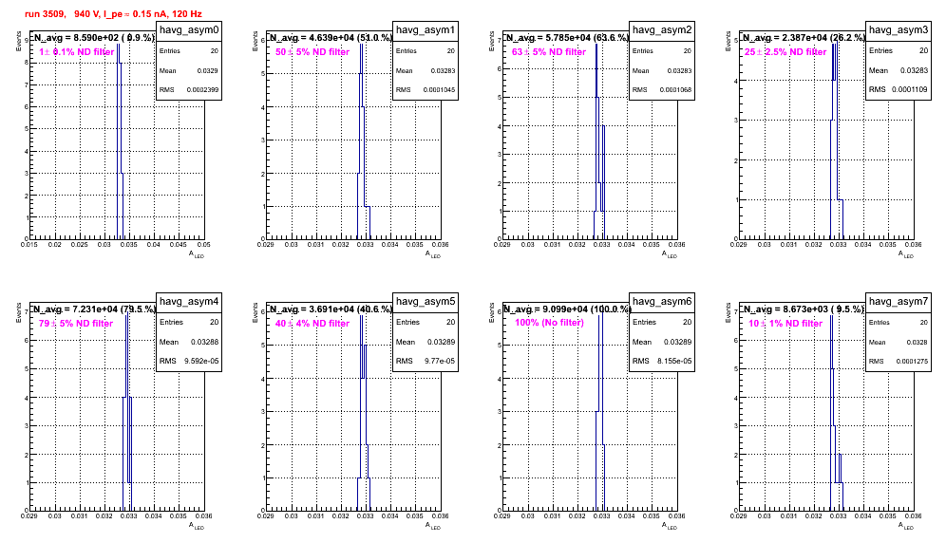
Task: Click the N_avg = 7.231e+04 plot title
Action: coord(93,309)
